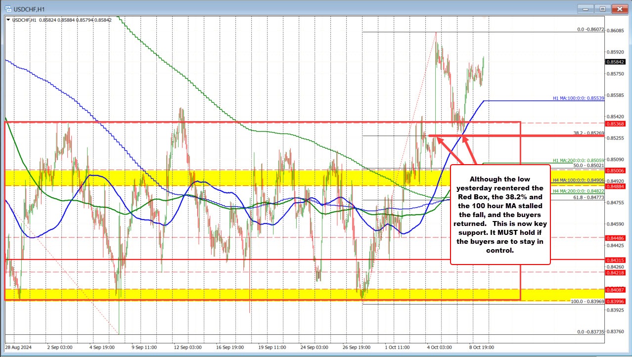Click the red price tag 0.85368 on the axis
Image resolution: width=632 pixels, height=357 pixels.
(x=616, y=124)
